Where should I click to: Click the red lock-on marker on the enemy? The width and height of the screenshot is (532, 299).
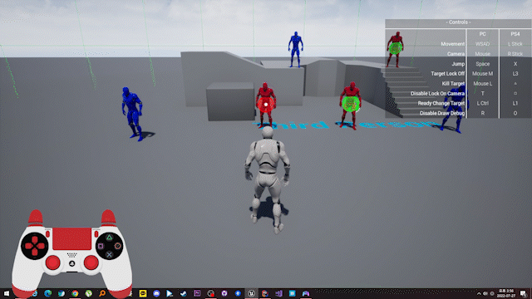266,105
